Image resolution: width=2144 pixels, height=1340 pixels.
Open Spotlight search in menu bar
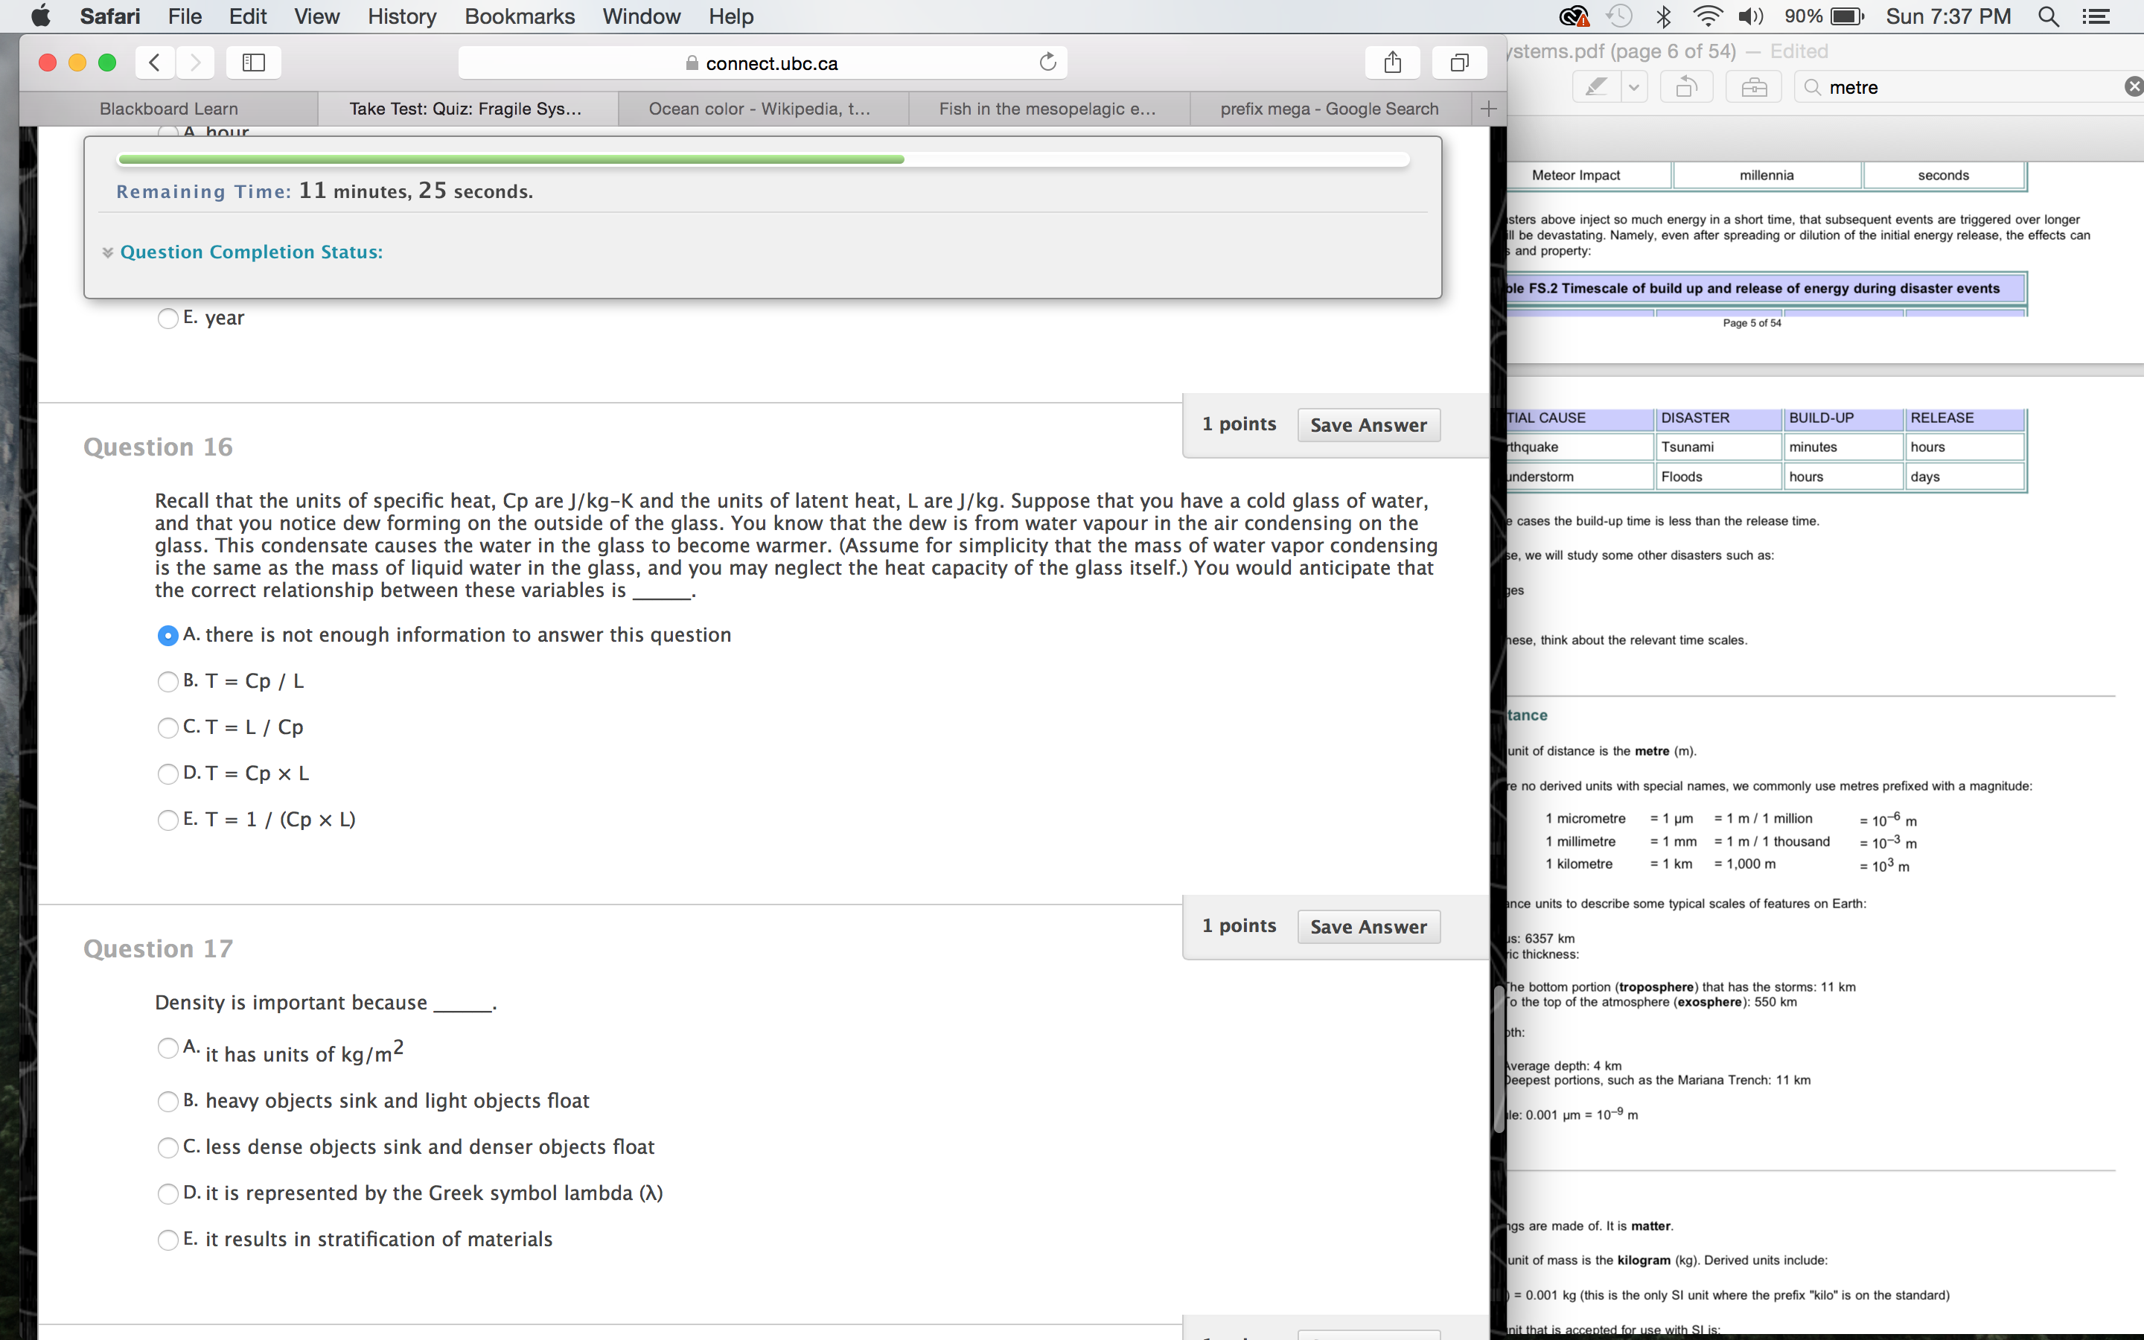[2047, 16]
